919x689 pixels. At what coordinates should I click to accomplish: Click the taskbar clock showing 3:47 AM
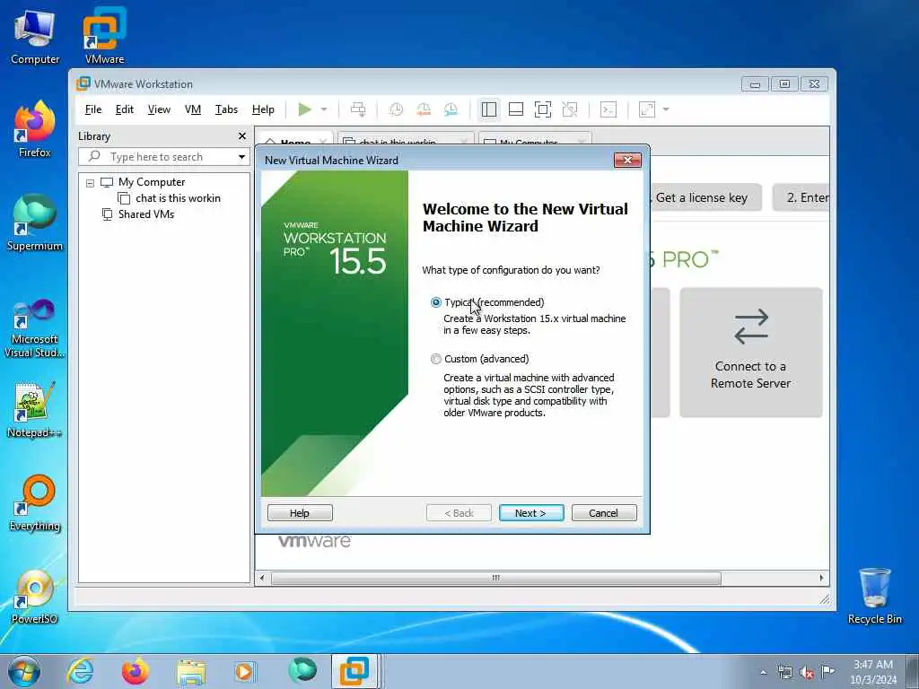click(x=873, y=672)
